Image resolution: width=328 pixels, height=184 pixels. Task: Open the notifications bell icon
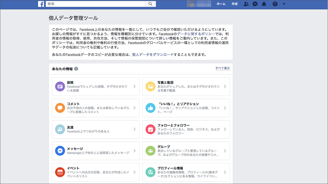click(x=264, y=4)
